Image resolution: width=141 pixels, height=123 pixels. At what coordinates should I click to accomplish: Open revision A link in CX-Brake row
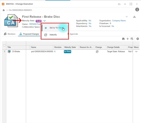click(55, 51)
